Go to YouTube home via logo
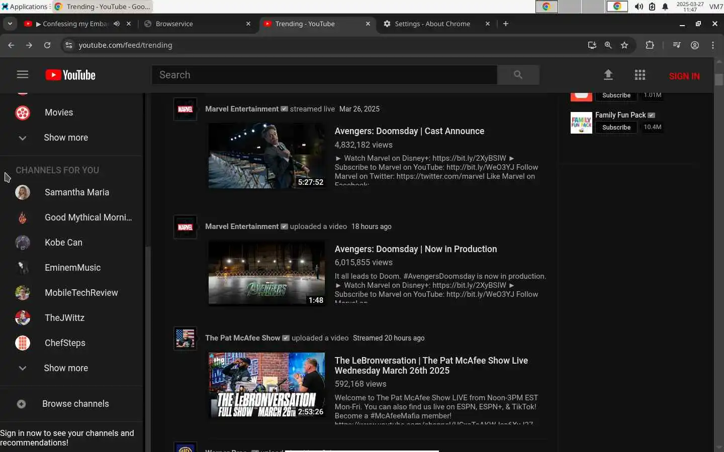The image size is (724, 452). 70,75
